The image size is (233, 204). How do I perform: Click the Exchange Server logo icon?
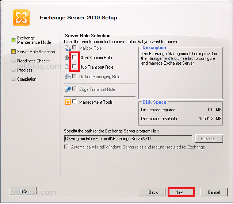[x=21, y=18]
